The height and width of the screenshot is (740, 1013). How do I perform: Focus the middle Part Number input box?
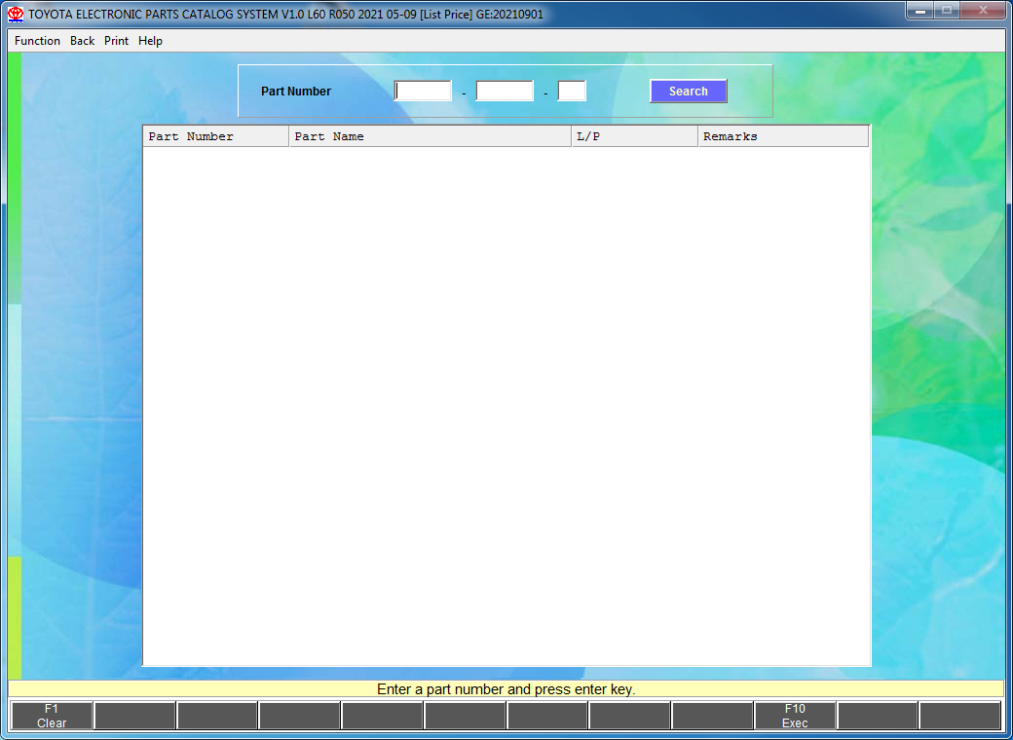(x=505, y=92)
